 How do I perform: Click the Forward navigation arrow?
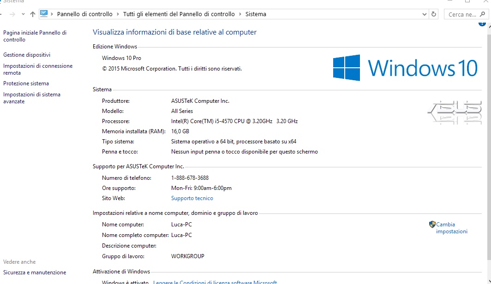click(x=12, y=14)
